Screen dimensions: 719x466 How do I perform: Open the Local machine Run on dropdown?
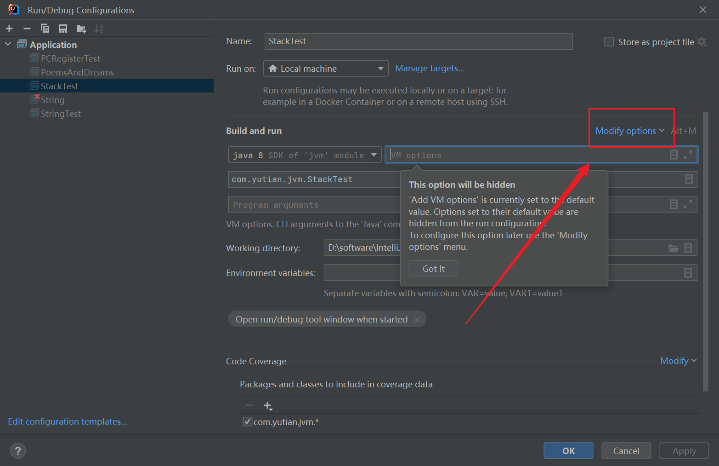pyautogui.click(x=326, y=69)
